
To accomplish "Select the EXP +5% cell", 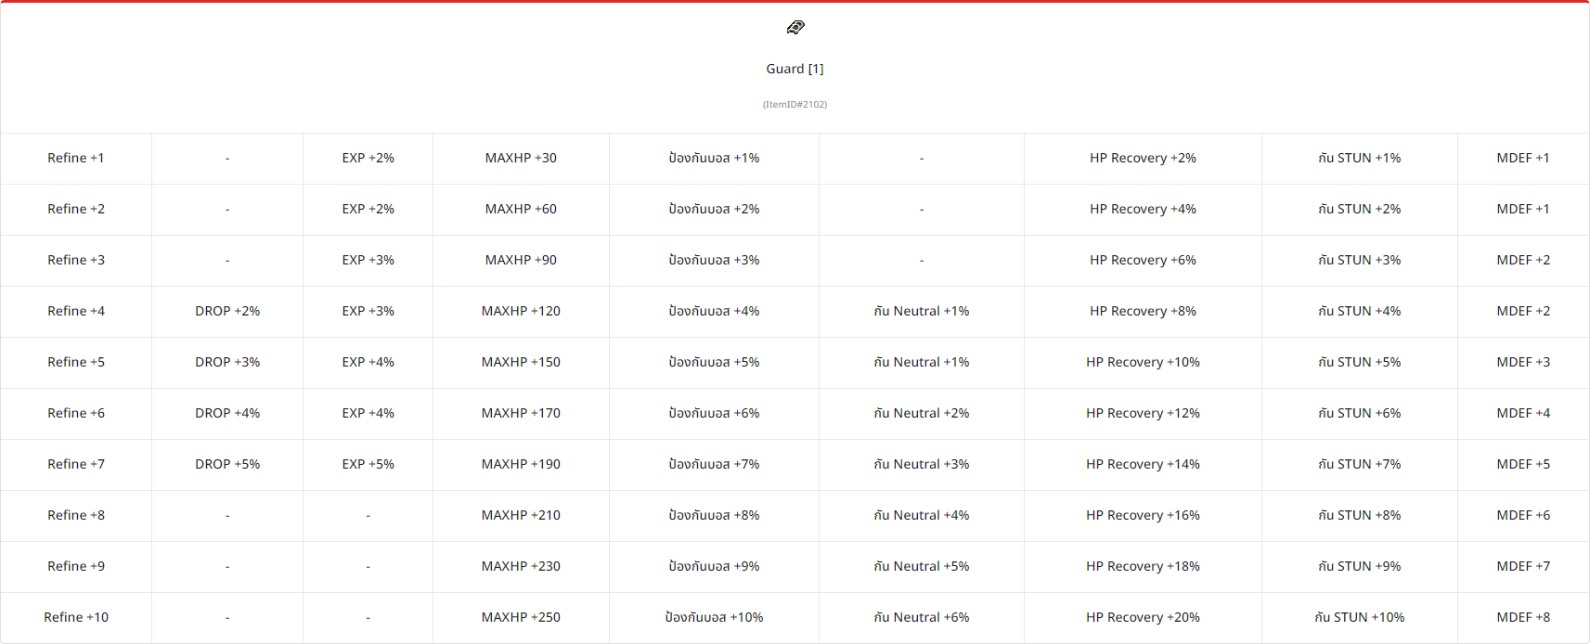I will click(x=368, y=464).
